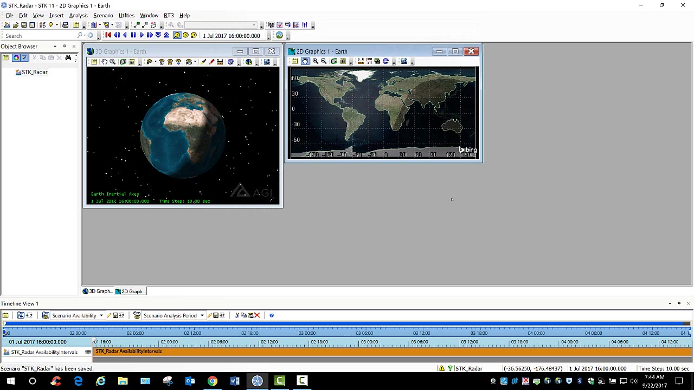This screenshot has width=694, height=390.
Task: Click the zoom magnifier in 3D Graphics toolbar
Action: click(x=113, y=62)
